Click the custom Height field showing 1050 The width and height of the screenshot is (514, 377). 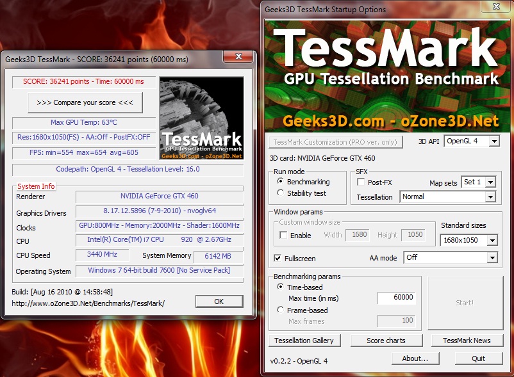click(413, 235)
